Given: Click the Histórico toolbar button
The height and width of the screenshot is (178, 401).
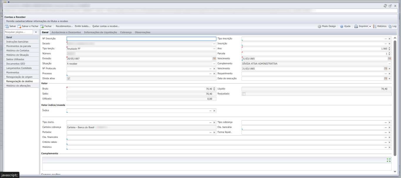Looking at the screenshot, I should [380, 26].
